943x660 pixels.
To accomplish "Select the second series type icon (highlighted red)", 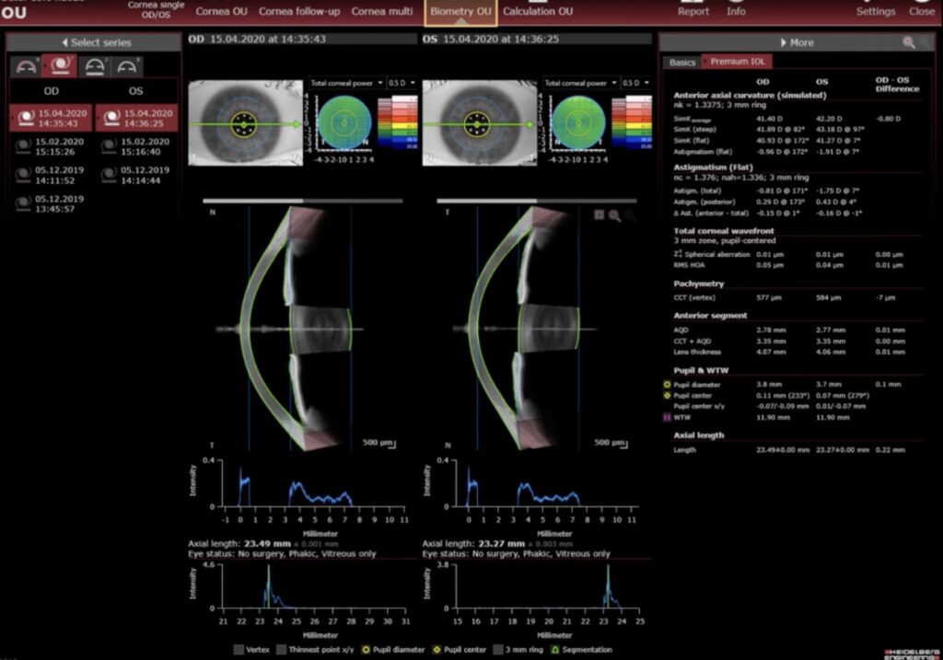I will [x=61, y=65].
